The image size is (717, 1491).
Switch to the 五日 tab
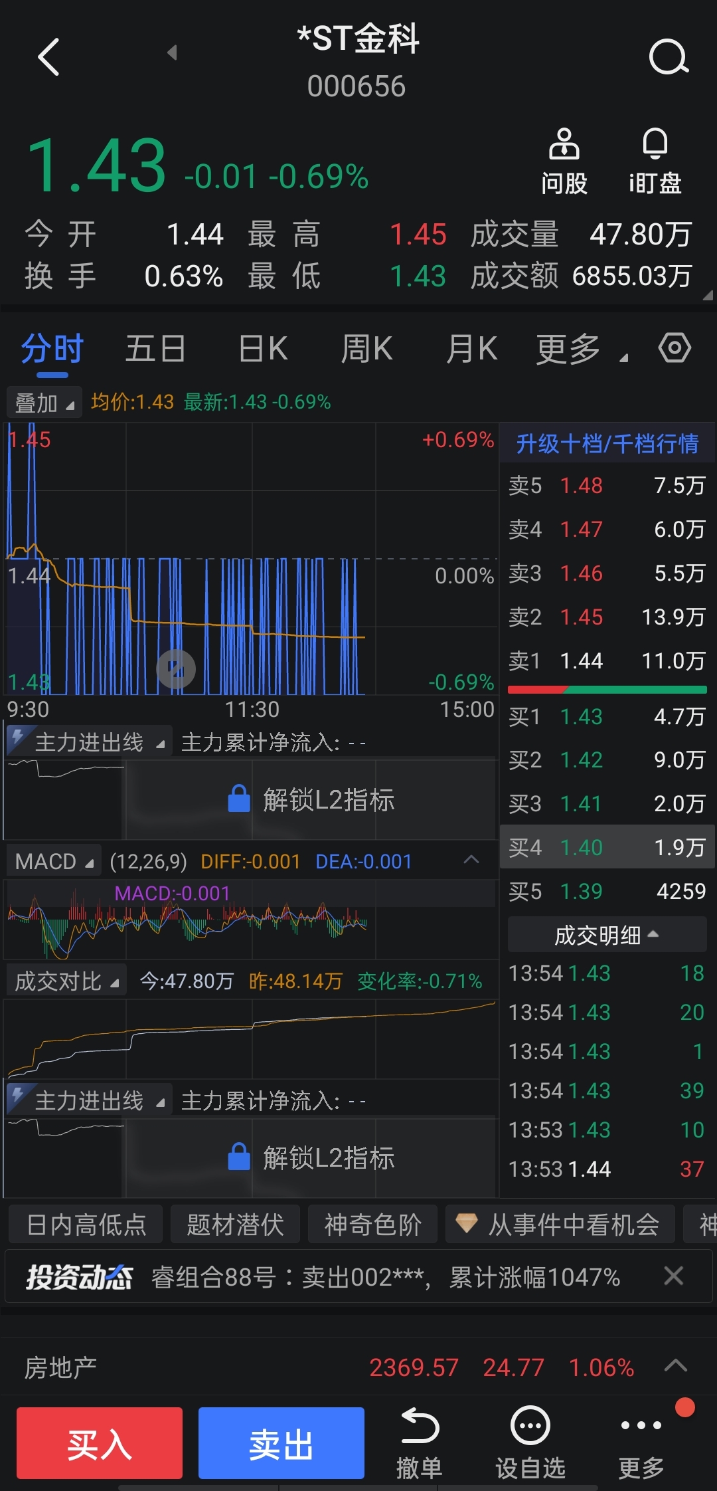pyautogui.click(x=155, y=349)
